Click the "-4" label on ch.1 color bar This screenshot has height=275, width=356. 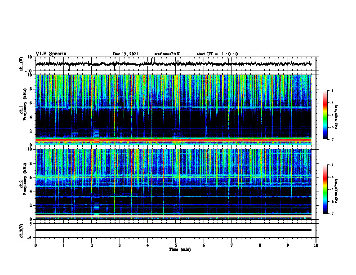[331, 103]
